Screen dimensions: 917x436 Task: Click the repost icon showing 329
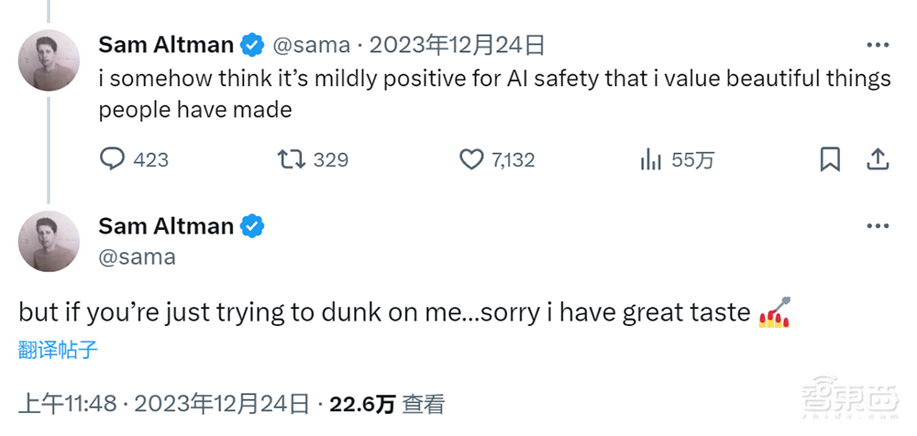click(292, 159)
